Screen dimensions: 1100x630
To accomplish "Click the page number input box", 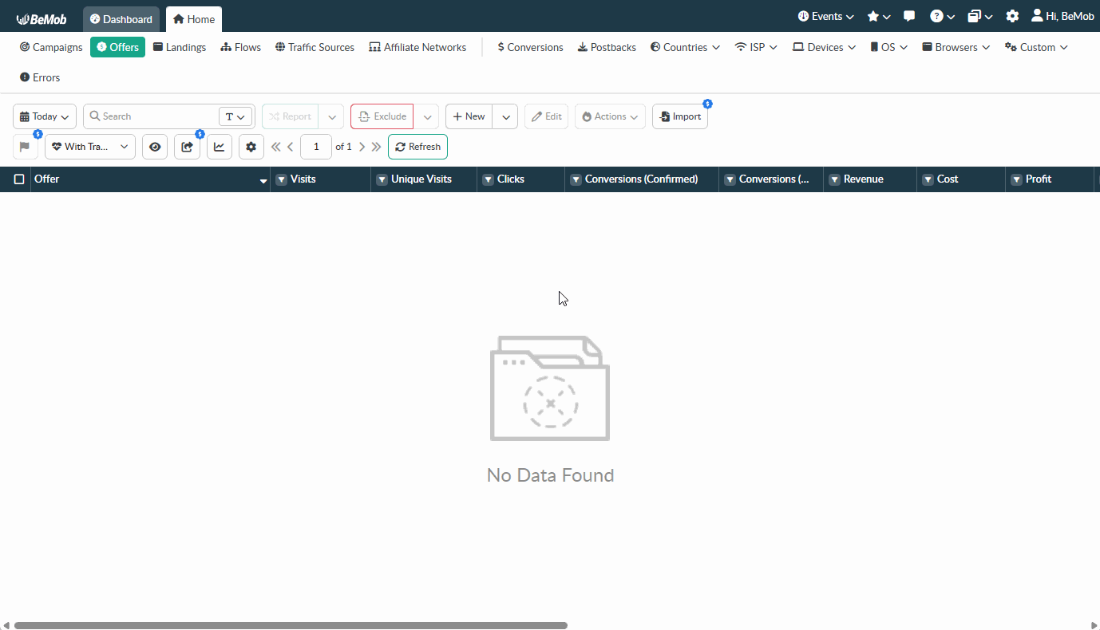I will coord(316,147).
